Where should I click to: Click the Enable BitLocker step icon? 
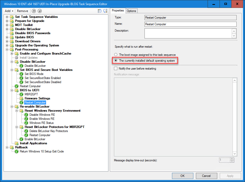coord(22,139)
